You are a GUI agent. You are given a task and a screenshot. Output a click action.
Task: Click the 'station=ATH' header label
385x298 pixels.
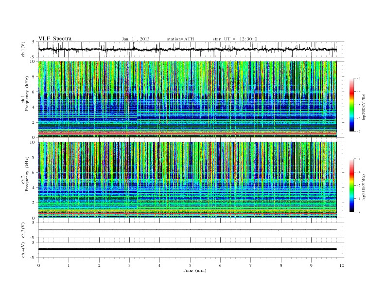(x=180, y=39)
